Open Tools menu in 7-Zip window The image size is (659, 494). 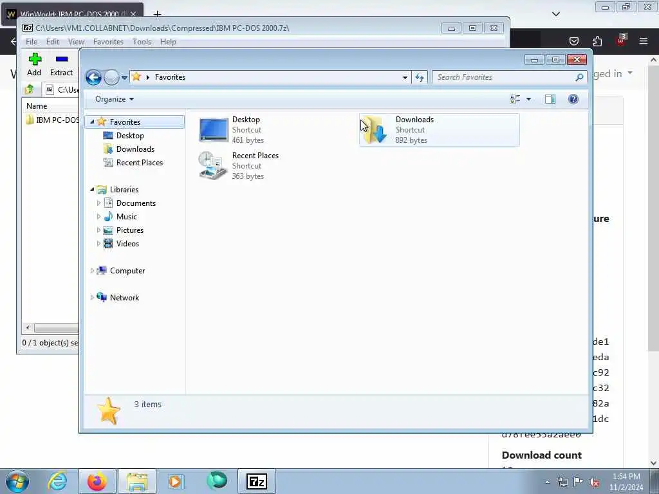point(142,42)
